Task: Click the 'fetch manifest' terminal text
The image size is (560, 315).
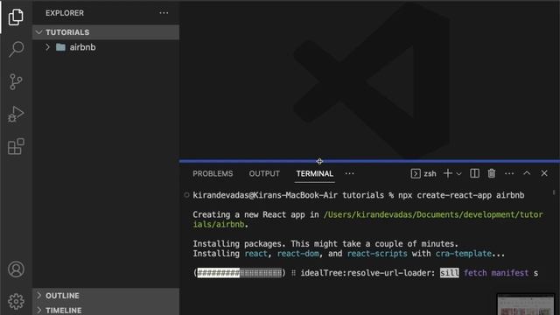Action: point(496,273)
